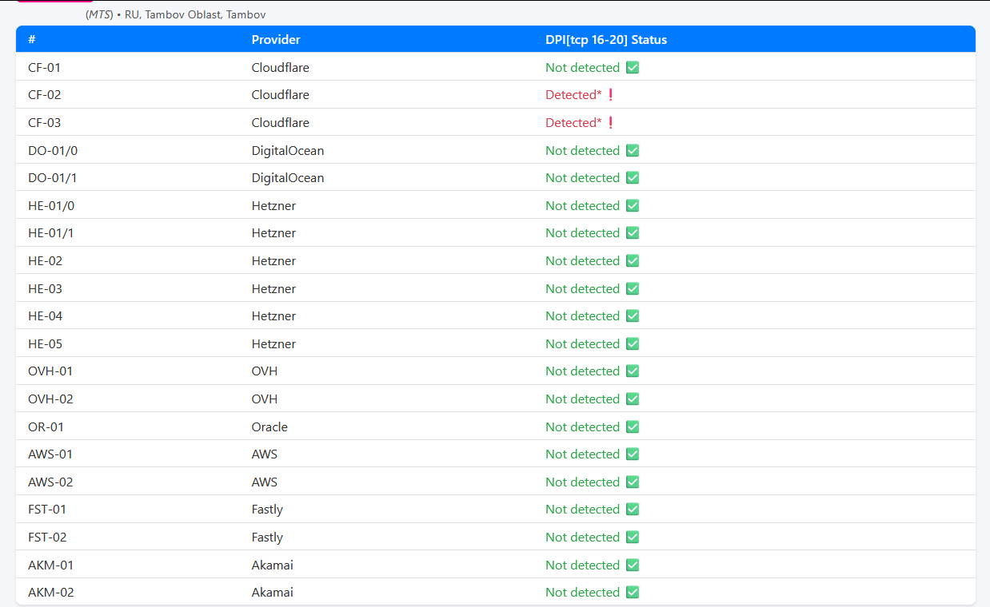Viewport: 990px width, 607px height.
Task: Click the green checkmark in HE-02 row
Action: (x=633, y=261)
